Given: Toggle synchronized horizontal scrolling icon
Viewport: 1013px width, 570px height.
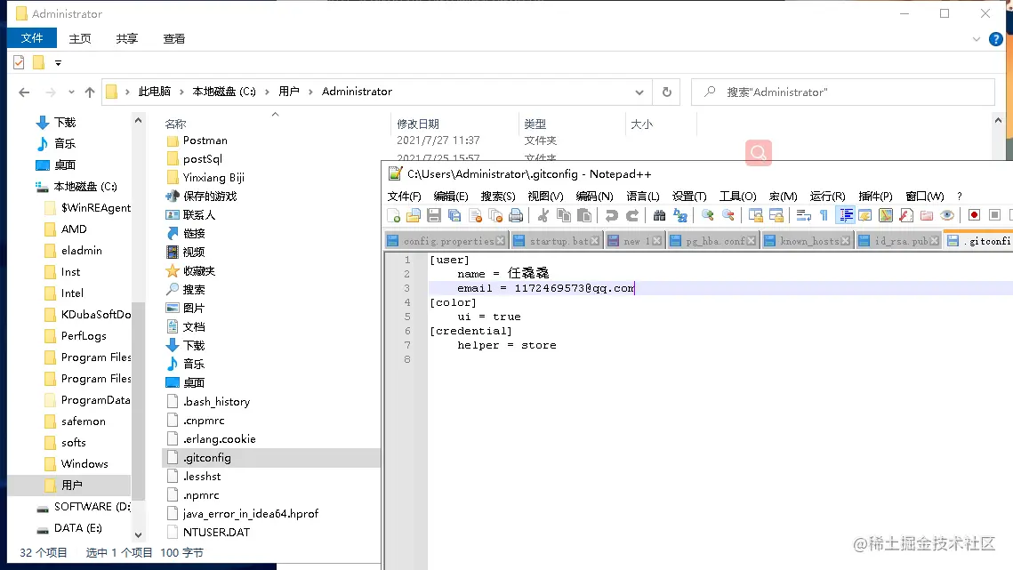Looking at the screenshot, I should click(x=776, y=216).
